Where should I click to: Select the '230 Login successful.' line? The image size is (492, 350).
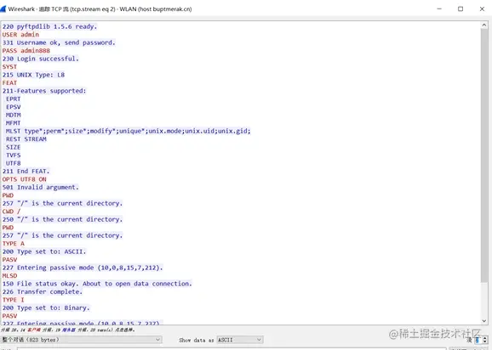point(41,59)
